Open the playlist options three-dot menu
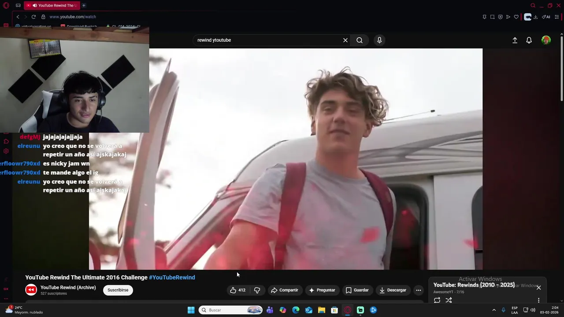 (x=538, y=300)
